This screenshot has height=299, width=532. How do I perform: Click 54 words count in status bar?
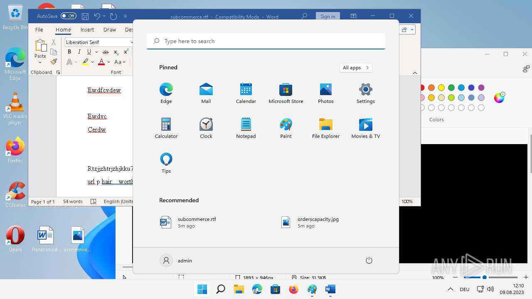click(73, 201)
